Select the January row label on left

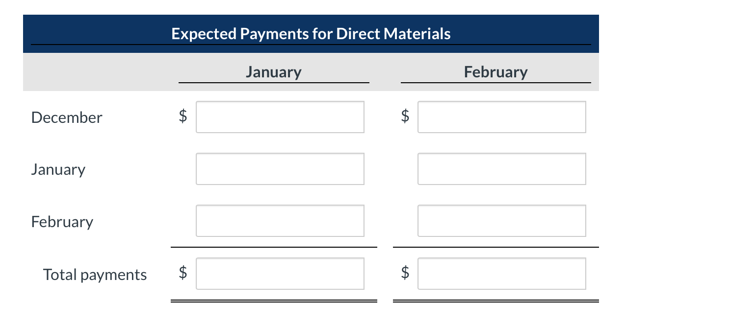tap(58, 169)
